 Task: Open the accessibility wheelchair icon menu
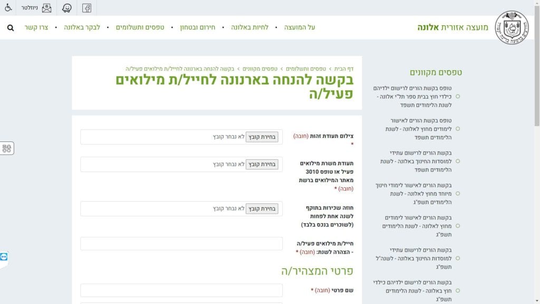(8, 8)
